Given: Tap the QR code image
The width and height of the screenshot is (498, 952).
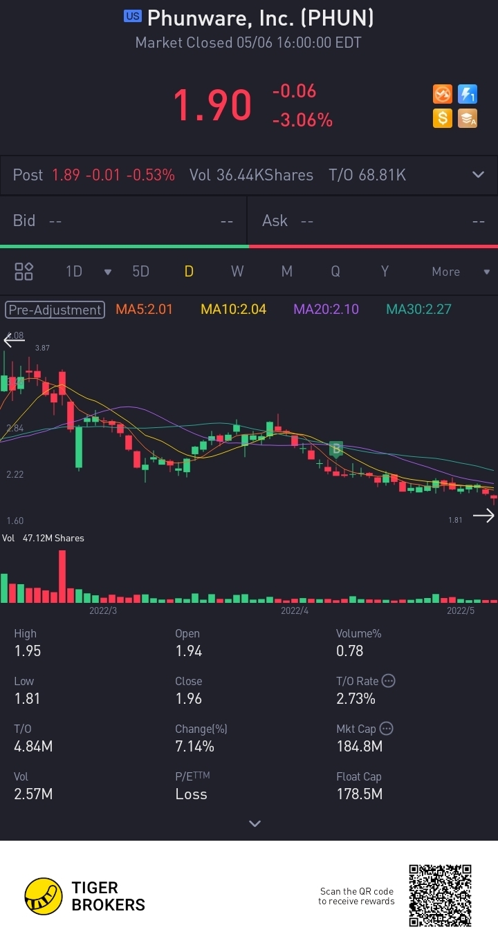Looking at the screenshot, I should pos(440,896).
